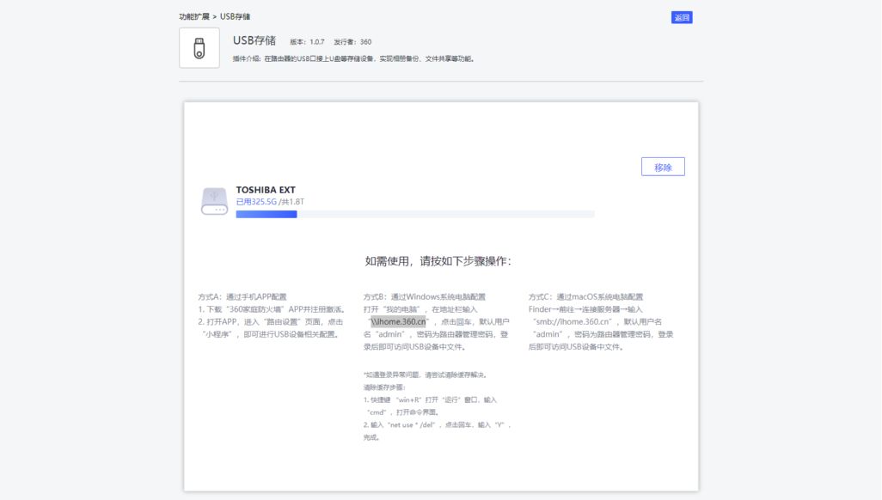Select the TOSHIBA EXT drive name
This screenshot has height=500, width=882.
266,190
